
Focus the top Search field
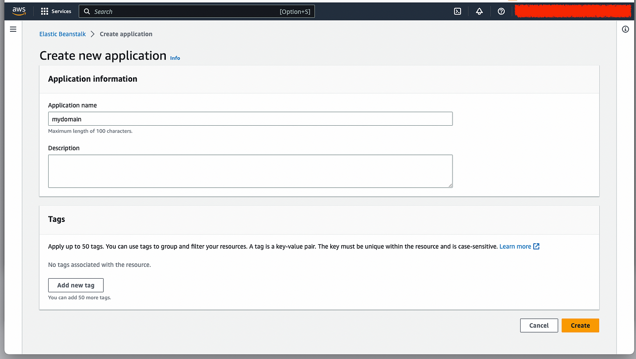coord(197,11)
